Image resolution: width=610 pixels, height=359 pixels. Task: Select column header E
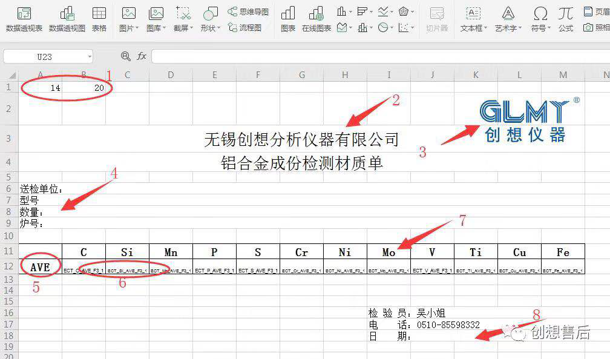(214, 74)
